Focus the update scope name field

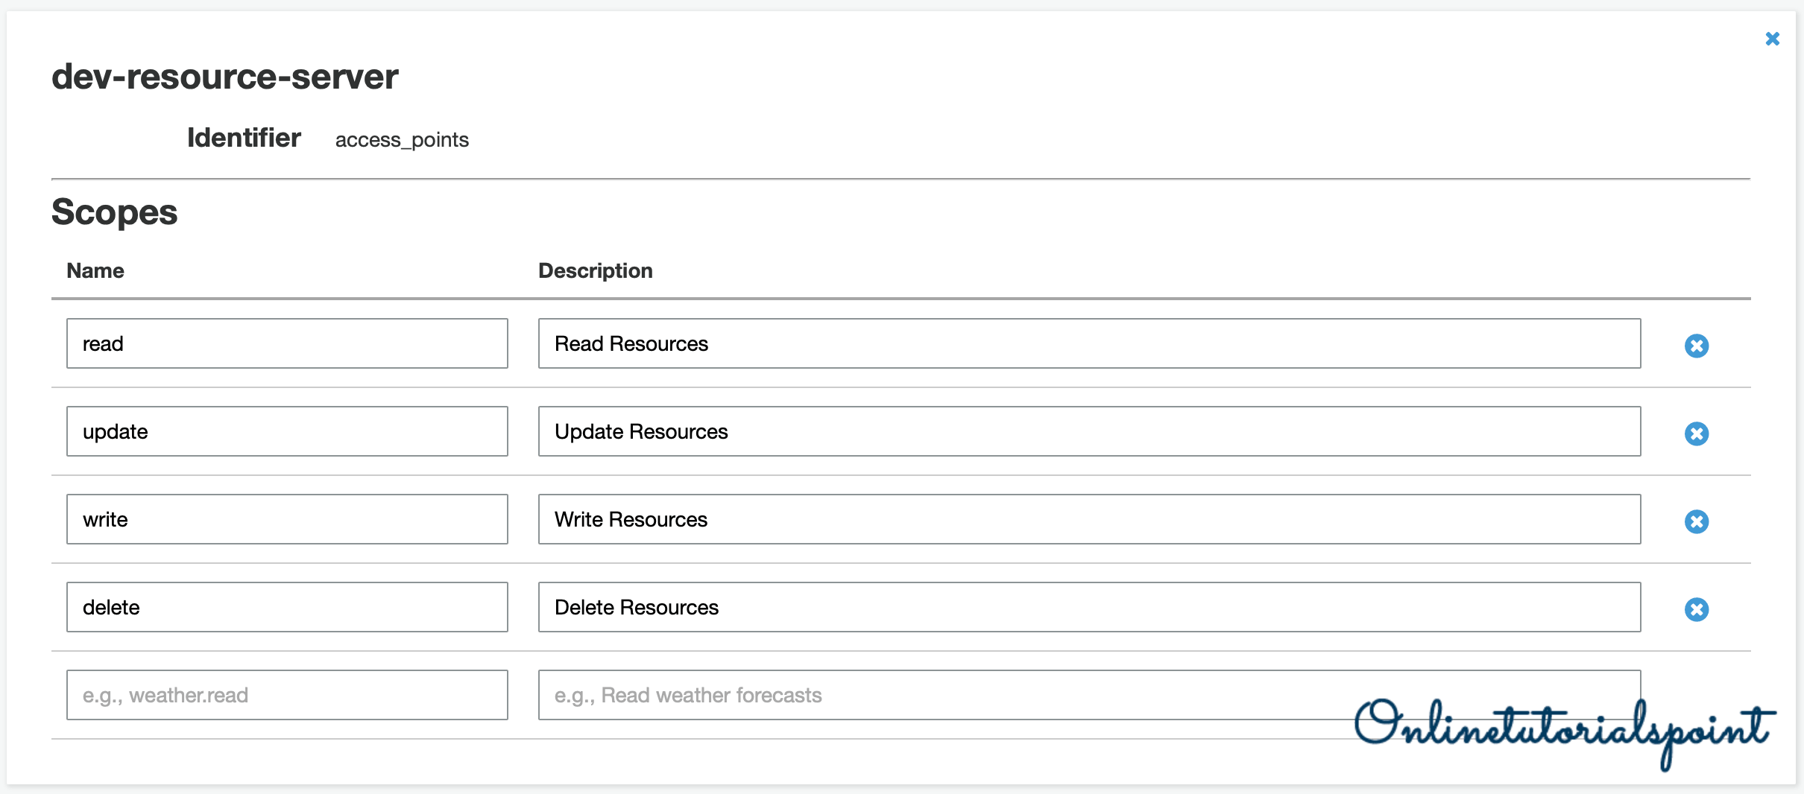click(287, 431)
